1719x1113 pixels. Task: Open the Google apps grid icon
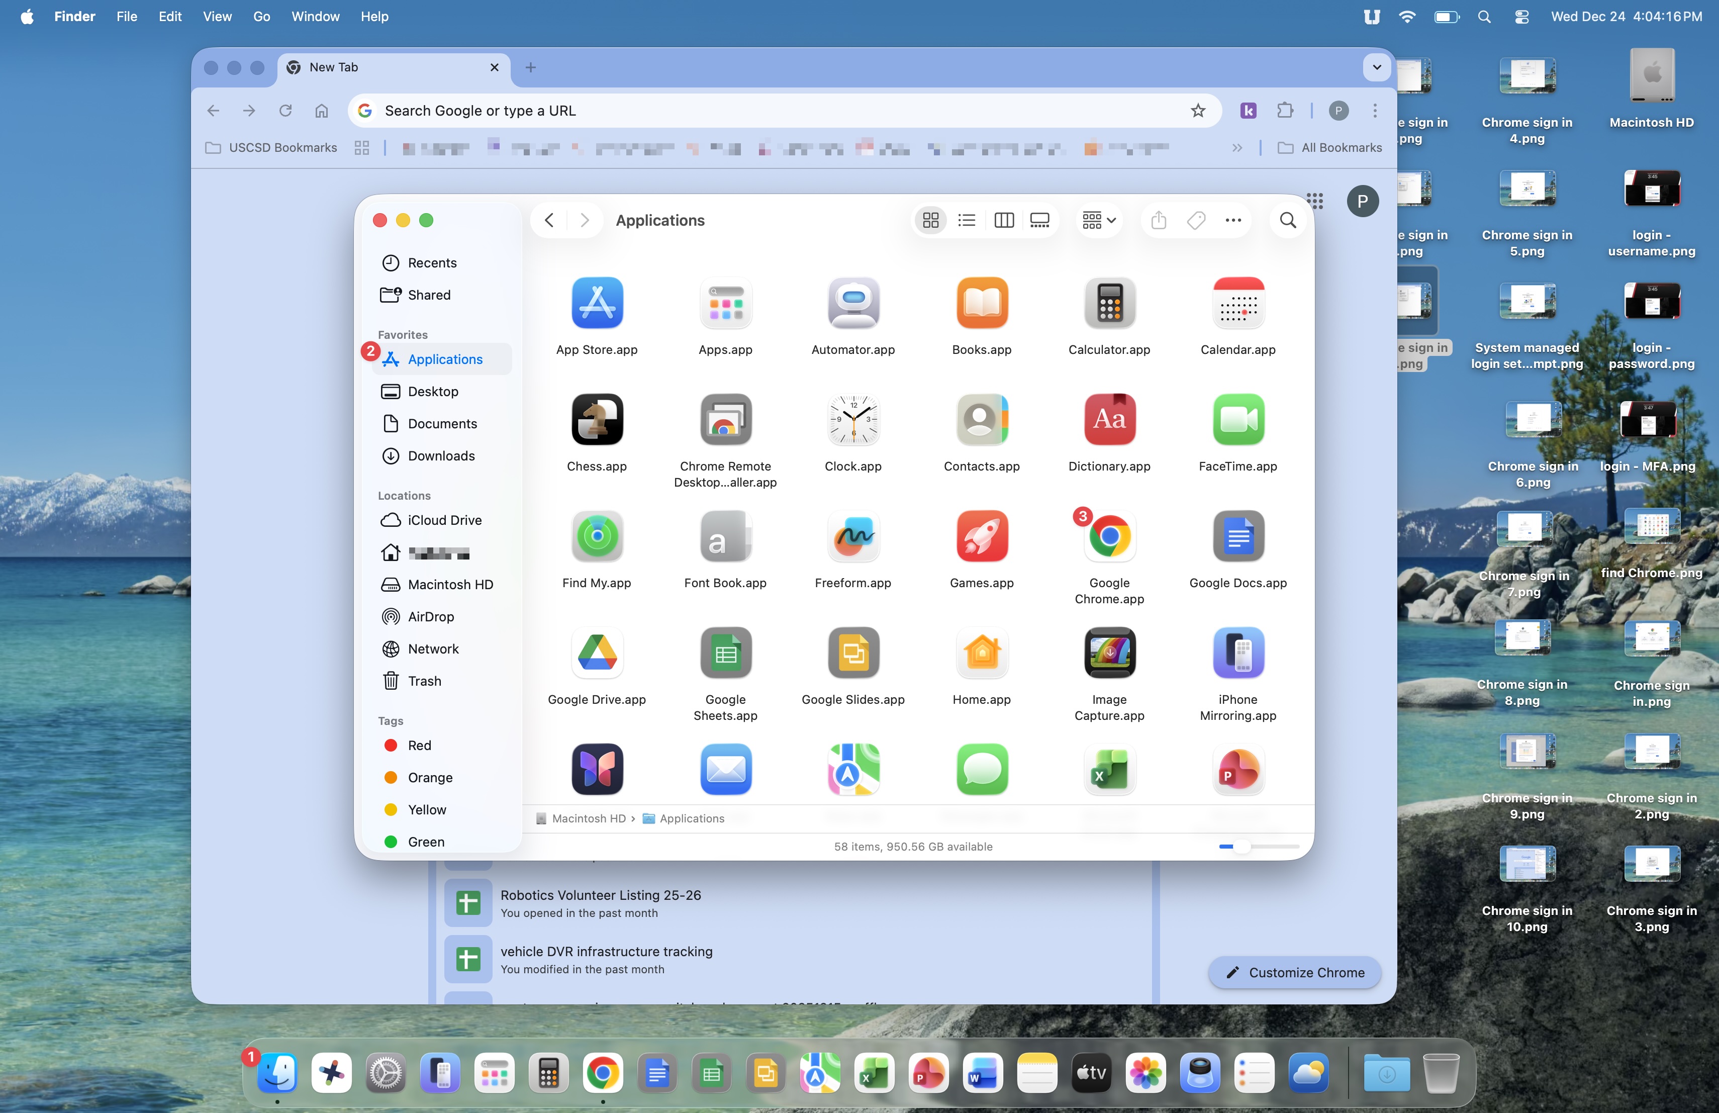tap(1315, 201)
